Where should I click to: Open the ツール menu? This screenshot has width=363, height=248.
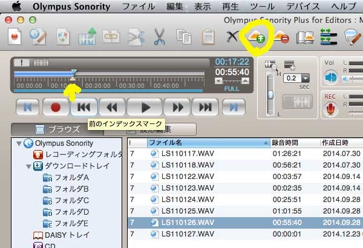[x=263, y=7]
